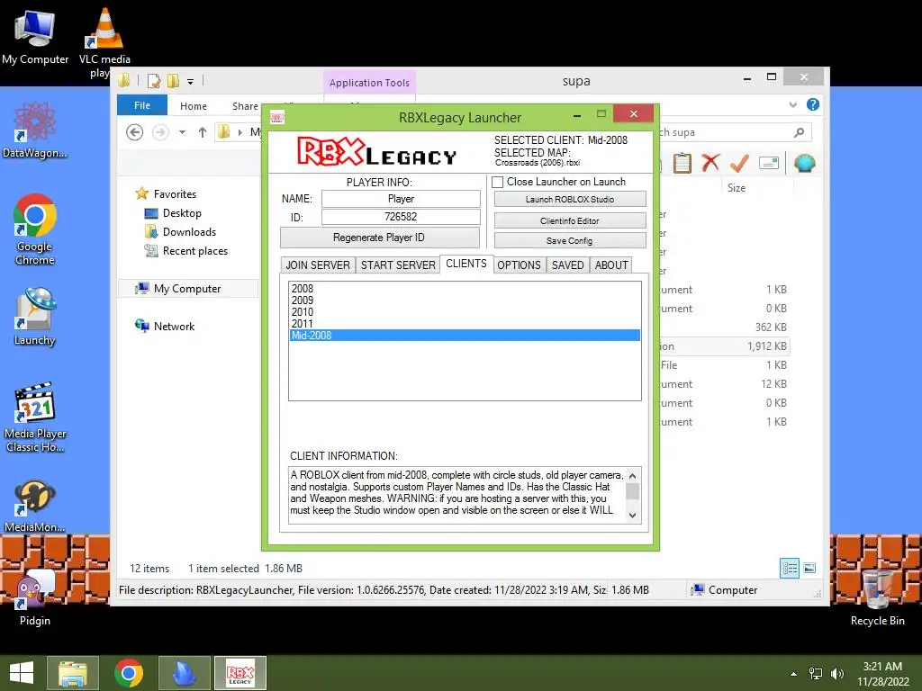The image size is (922, 691).
Task: Open DataWagon desktop shortcut
Action: 35,130
